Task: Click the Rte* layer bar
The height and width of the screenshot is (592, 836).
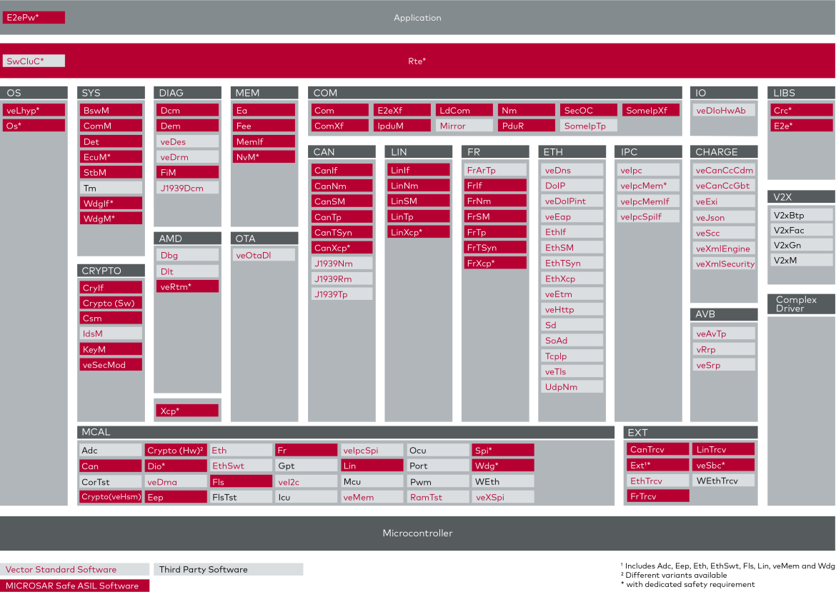Action: pyautogui.click(x=417, y=61)
